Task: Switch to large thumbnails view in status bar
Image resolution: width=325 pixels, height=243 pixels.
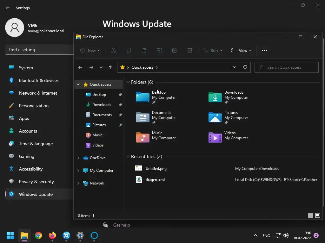Action: 317,215
